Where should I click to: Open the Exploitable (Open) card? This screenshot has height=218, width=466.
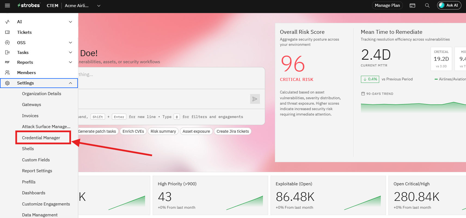(328, 195)
